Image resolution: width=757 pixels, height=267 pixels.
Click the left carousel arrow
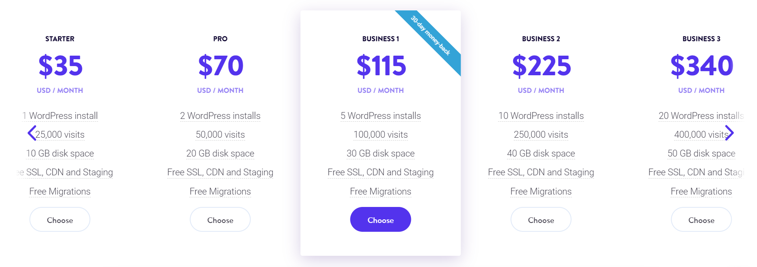coord(32,133)
